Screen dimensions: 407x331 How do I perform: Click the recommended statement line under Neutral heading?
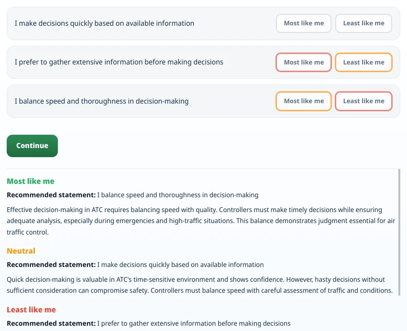click(x=135, y=265)
